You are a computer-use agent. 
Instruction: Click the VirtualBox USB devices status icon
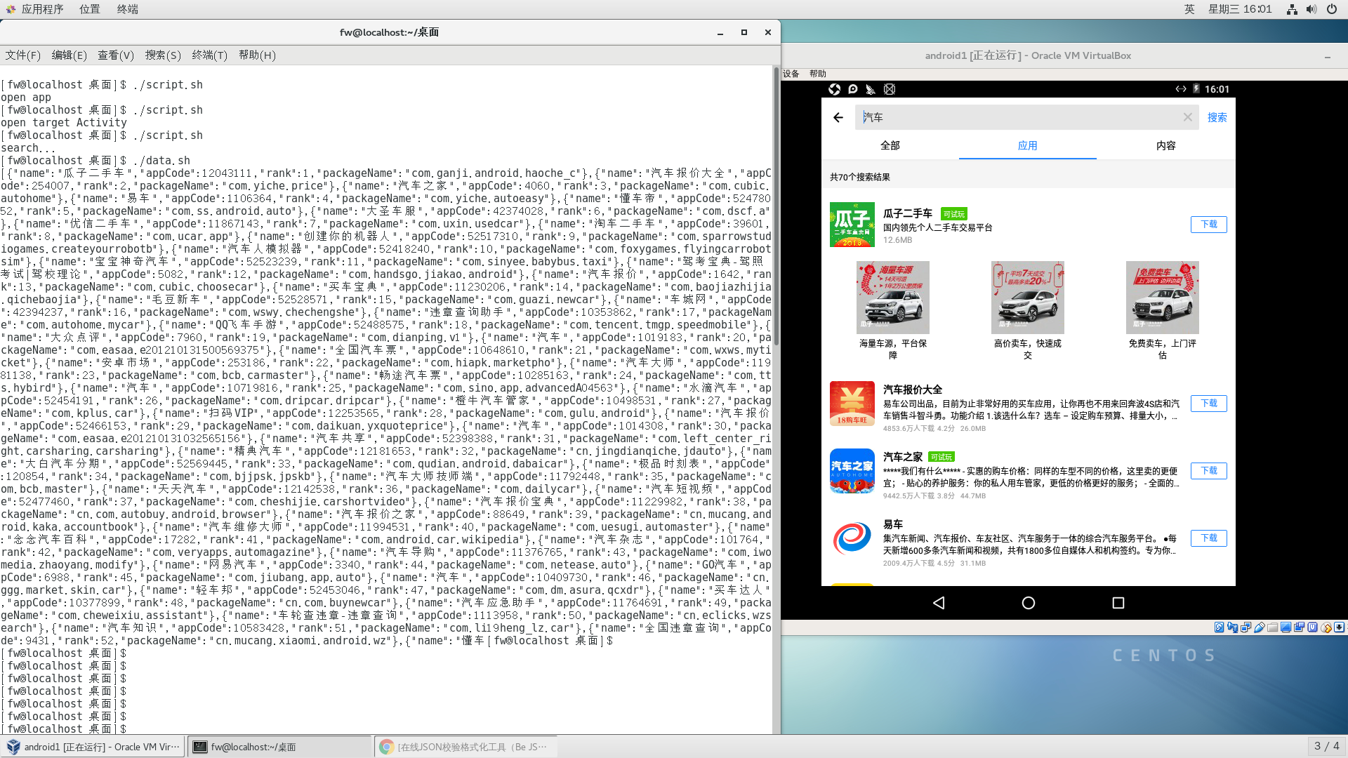point(1260,627)
